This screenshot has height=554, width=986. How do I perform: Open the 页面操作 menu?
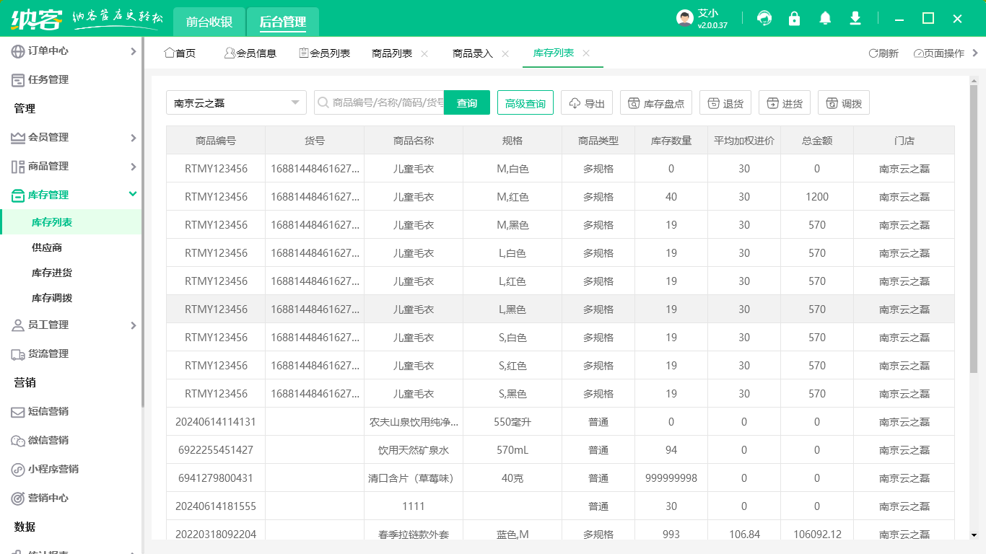click(939, 53)
